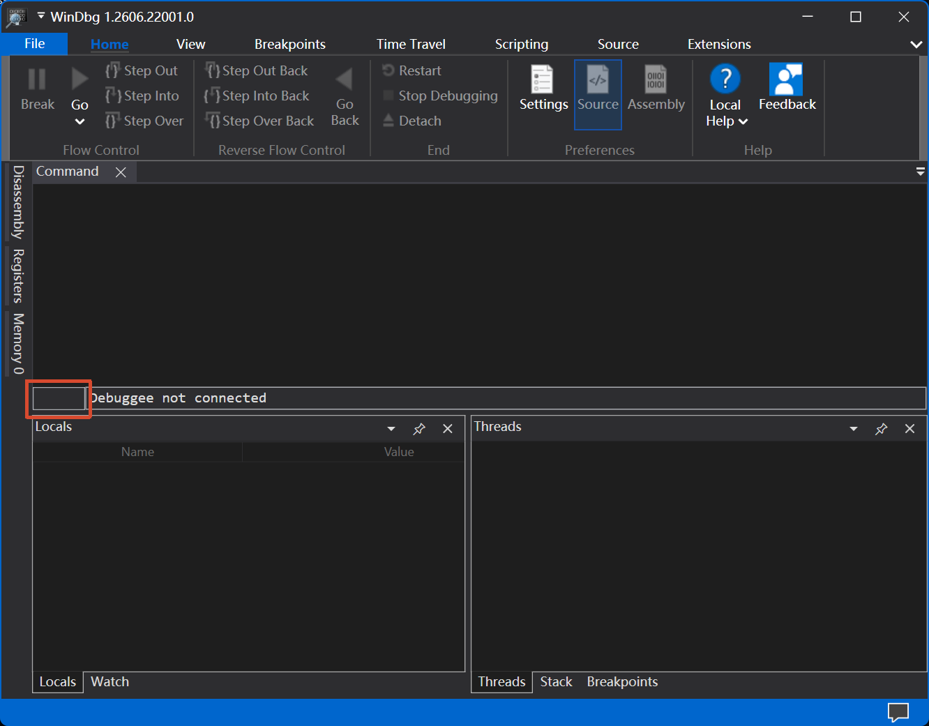
Task: Open the Registers side panel tab
Action: pos(19,276)
